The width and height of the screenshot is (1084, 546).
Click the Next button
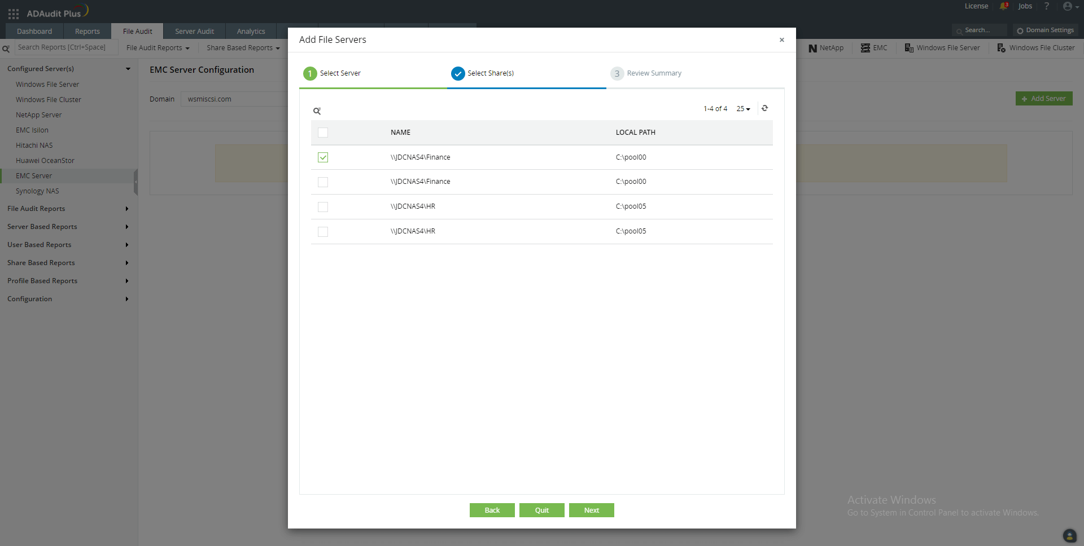tap(592, 510)
